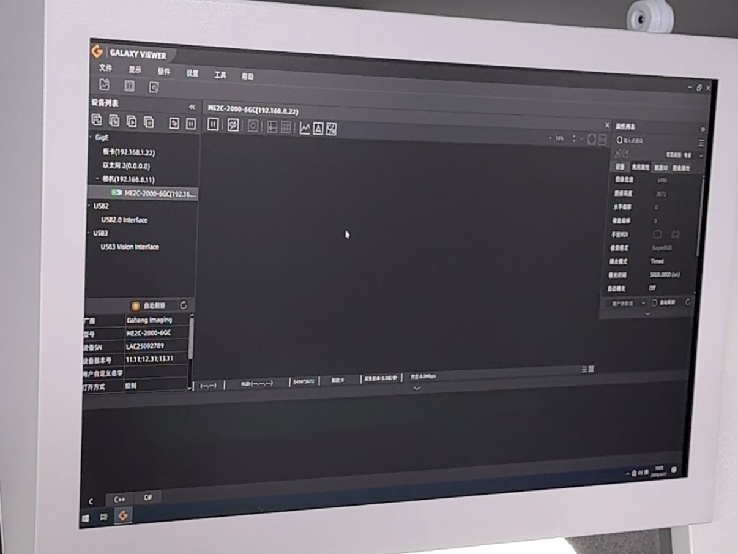
Task: Select the 192.168.1.22 network card entry
Action: click(129, 152)
